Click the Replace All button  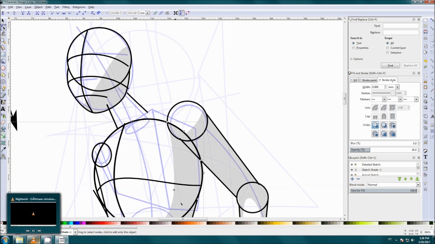click(410, 65)
